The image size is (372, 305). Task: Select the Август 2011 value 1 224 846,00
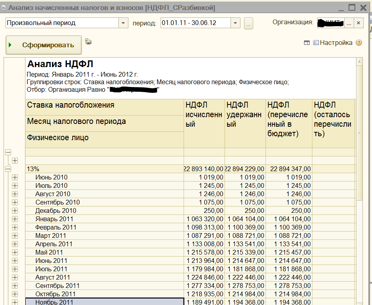204,277
